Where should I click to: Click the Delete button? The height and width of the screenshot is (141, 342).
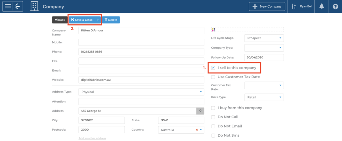[x=111, y=20]
